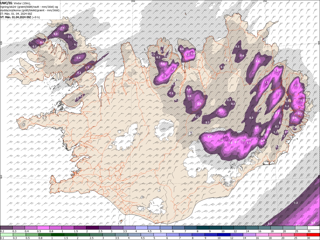Click the upper legend swatch between 0.3 and 0.4
This screenshot has height=240, width=320.
click(x=19, y=228)
